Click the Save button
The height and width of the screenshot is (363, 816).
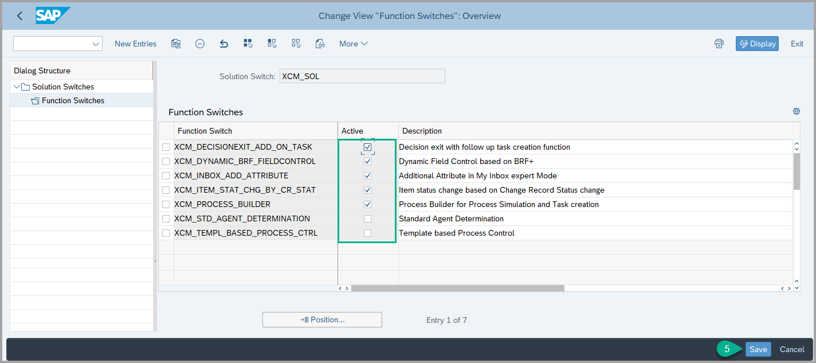coord(758,349)
